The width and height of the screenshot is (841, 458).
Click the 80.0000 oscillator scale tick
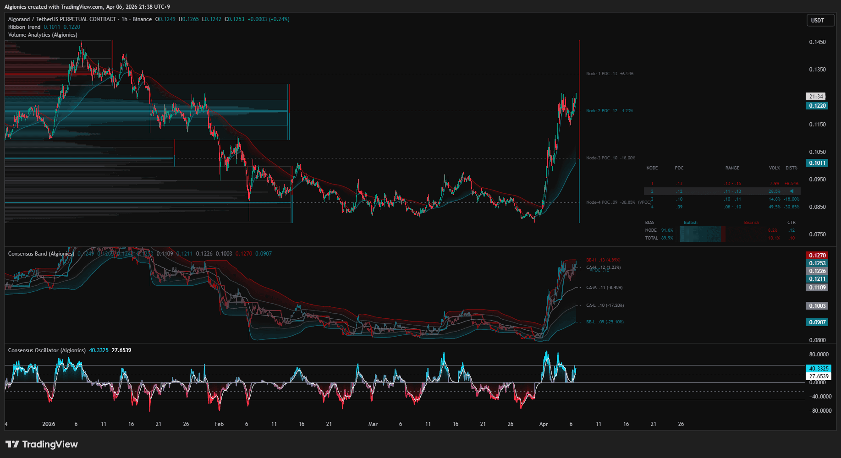click(x=819, y=354)
